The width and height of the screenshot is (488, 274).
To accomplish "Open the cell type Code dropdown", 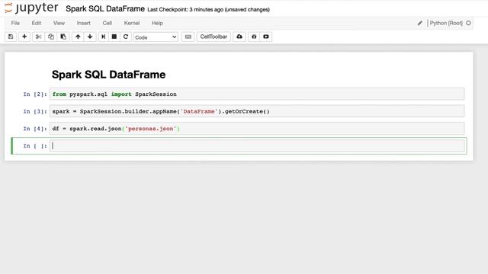I will point(156,37).
